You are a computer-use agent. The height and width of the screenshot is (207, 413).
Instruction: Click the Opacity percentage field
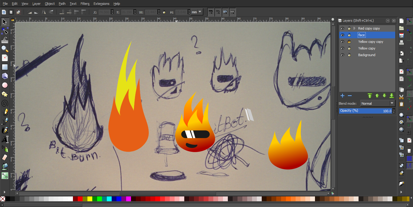[365, 111]
